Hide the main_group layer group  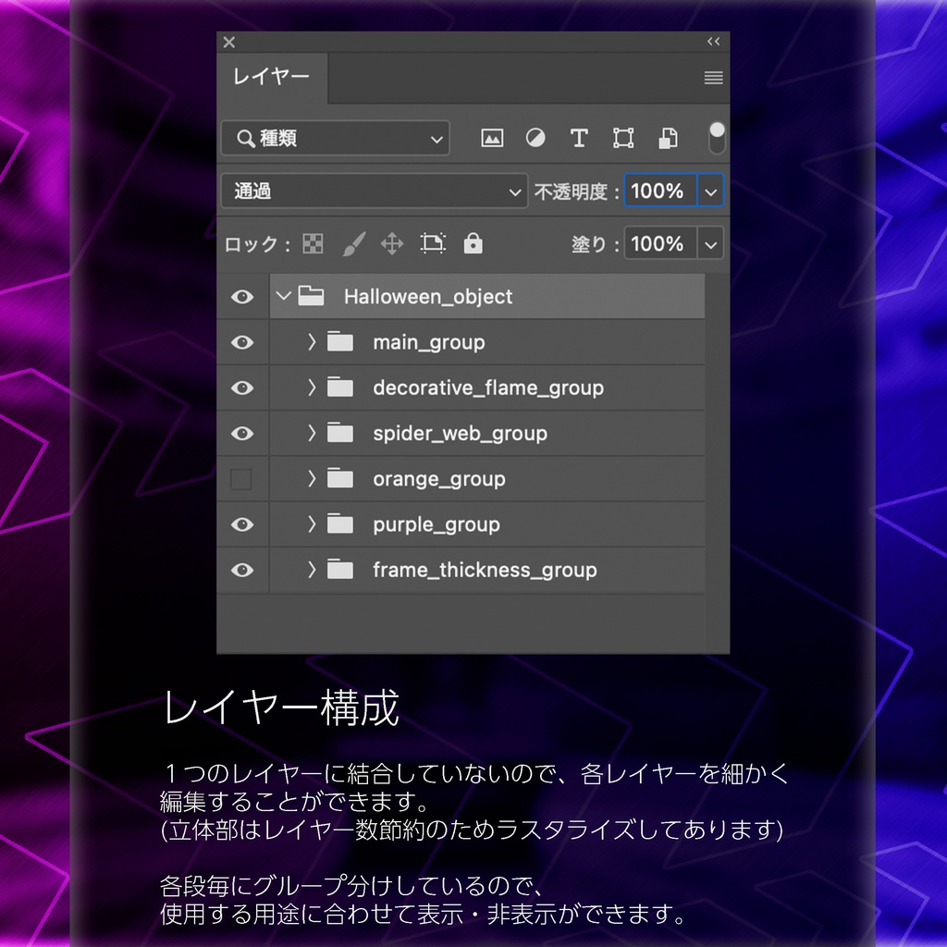[x=242, y=342]
